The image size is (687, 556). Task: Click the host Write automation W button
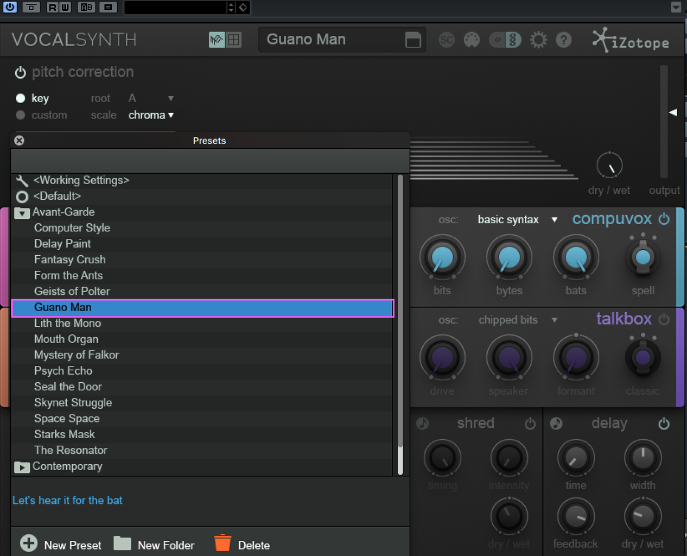(x=65, y=7)
